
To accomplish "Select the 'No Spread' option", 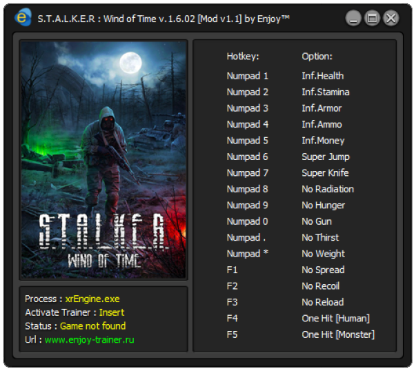I will click(323, 270).
